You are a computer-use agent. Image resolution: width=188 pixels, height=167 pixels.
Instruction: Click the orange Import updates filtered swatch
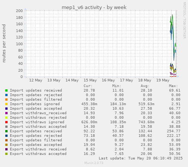tap(6, 100)
